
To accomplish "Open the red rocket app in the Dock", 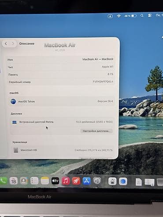I will 76,181.
